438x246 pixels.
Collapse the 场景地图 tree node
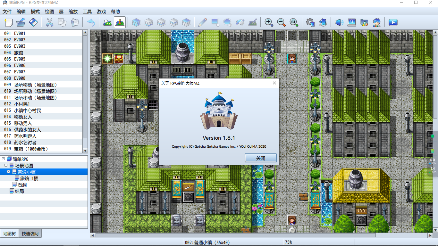[6, 166]
